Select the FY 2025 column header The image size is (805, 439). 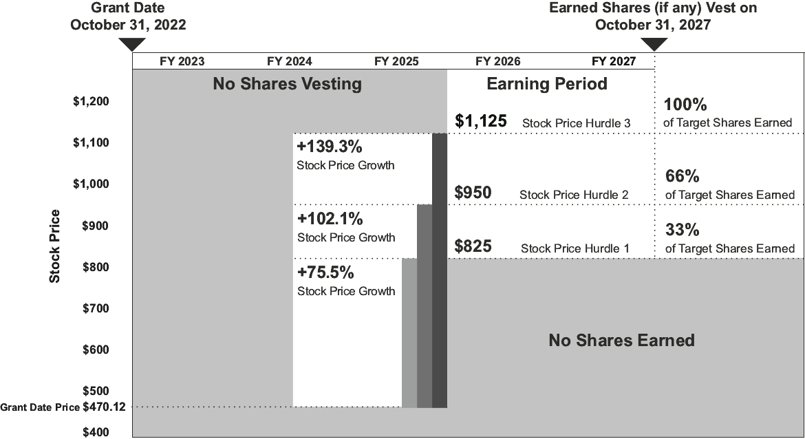click(x=396, y=61)
